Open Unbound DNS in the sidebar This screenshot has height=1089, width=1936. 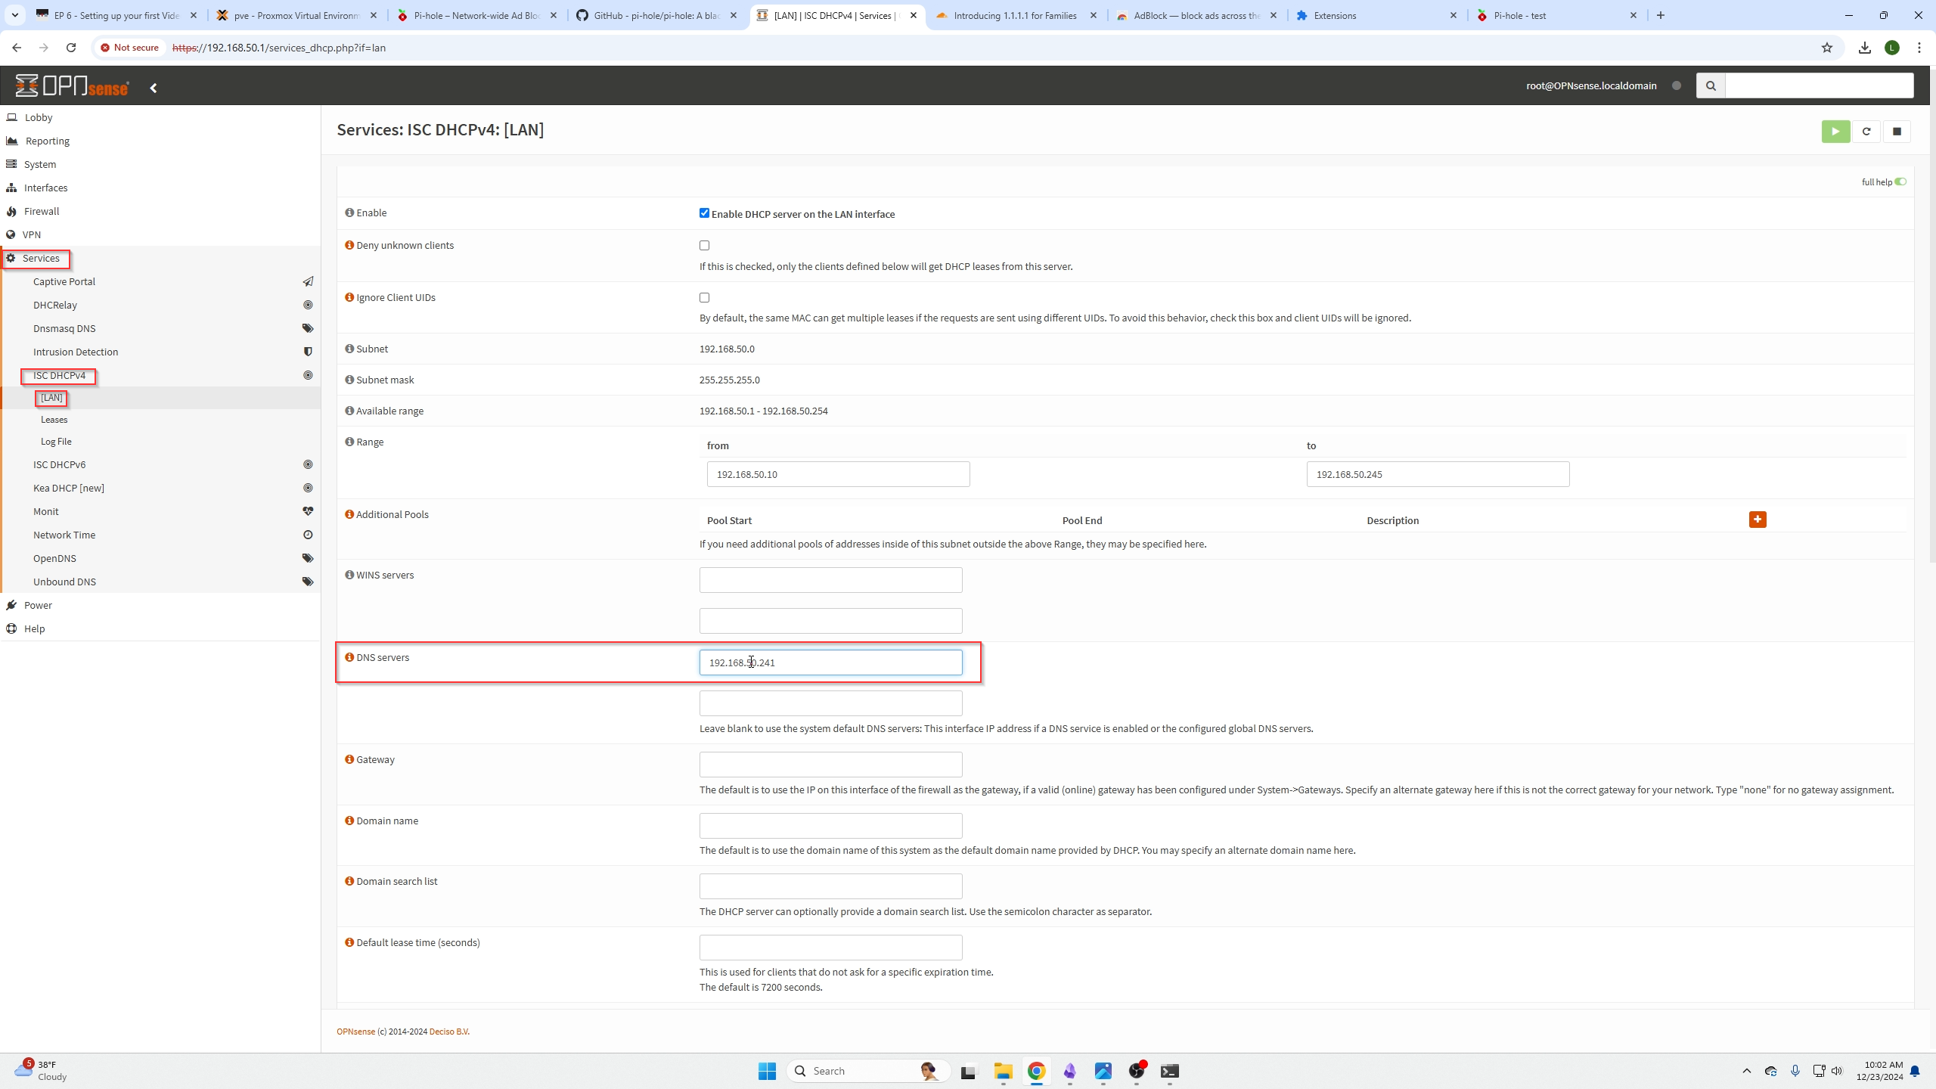[x=64, y=582]
